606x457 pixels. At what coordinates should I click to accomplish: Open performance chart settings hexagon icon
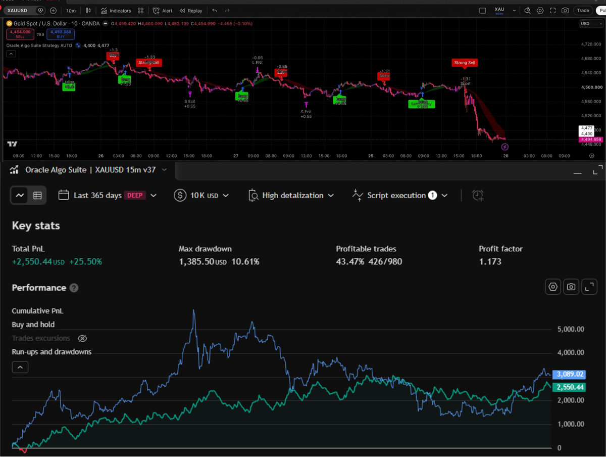click(553, 287)
